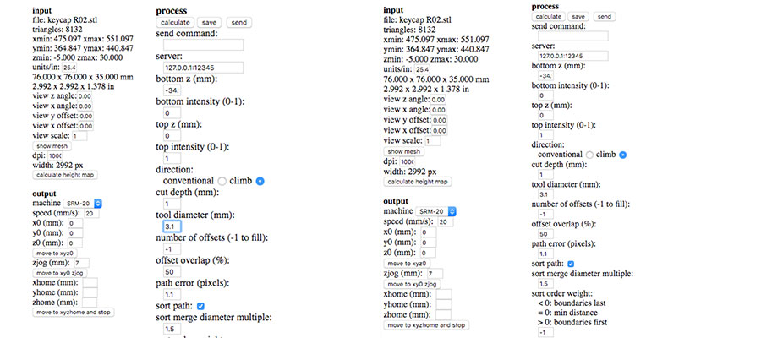Click calculate height map in the right input section

pyautogui.click(x=418, y=182)
